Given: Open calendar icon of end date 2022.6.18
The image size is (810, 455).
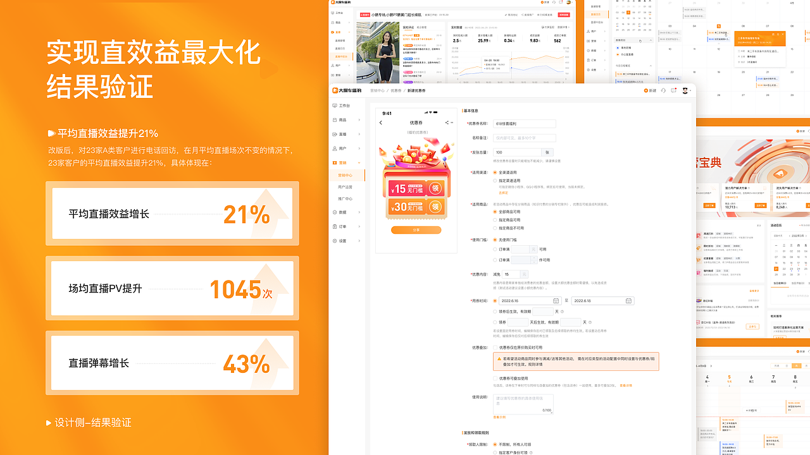Looking at the screenshot, I should tap(629, 301).
